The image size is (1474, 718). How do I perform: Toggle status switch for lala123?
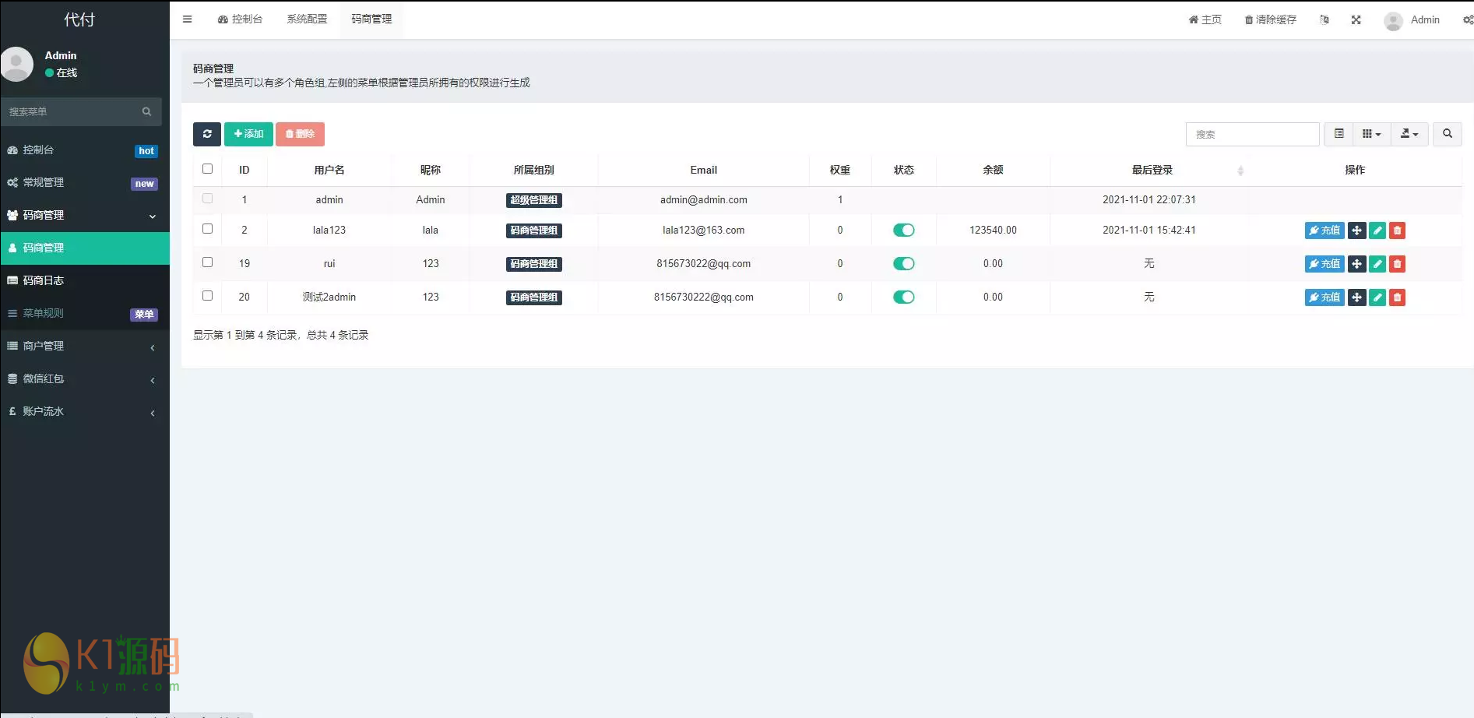click(x=903, y=231)
